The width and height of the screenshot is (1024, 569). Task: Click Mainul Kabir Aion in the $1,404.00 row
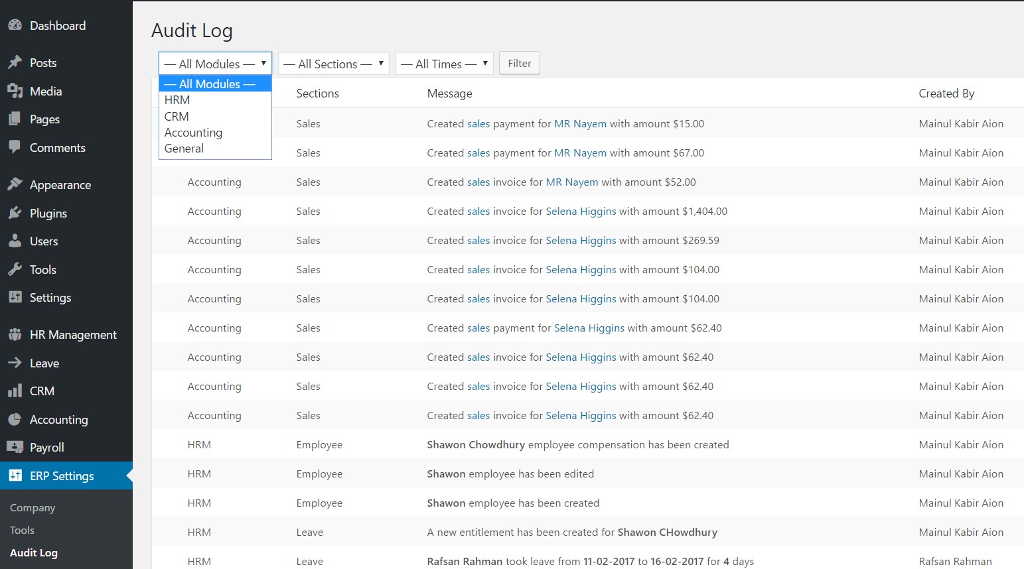[961, 211]
